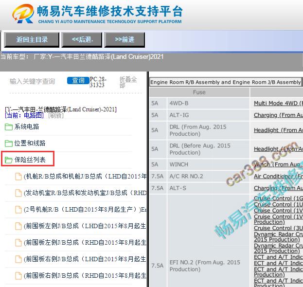The width and height of the screenshot is (303, 287).
Task: Click document icon for 前围板左侧J/B总成 RHD
Action: coord(18,243)
